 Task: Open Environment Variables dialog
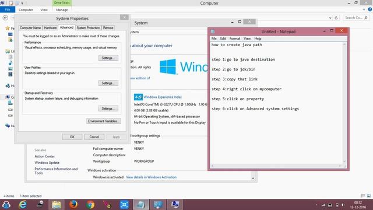pos(104,121)
